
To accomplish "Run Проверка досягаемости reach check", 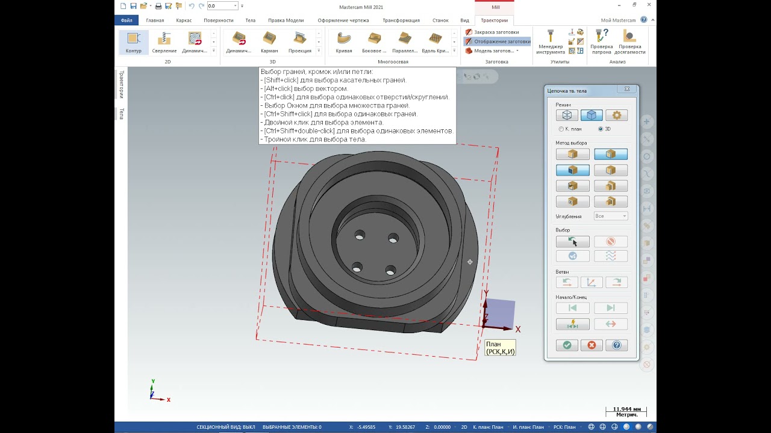I will [630, 41].
